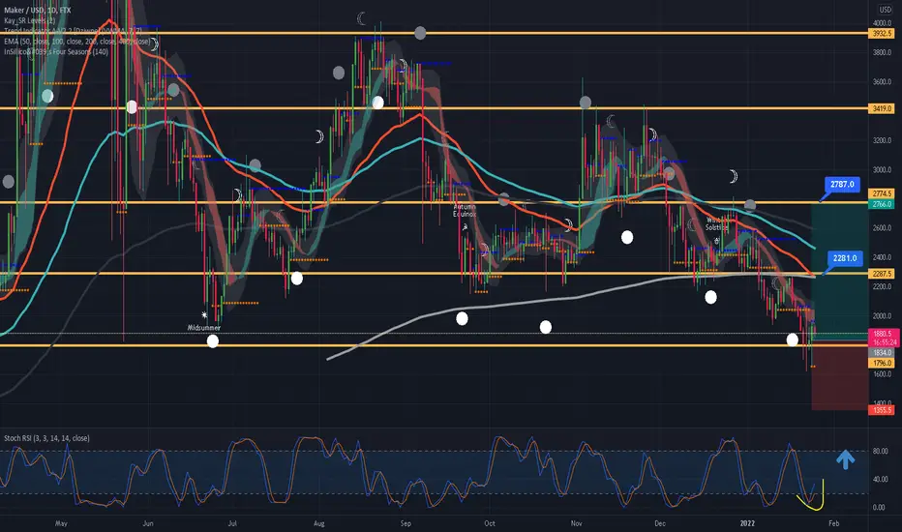Click the Maker / USD symbol title

click(x=37, y=11)
